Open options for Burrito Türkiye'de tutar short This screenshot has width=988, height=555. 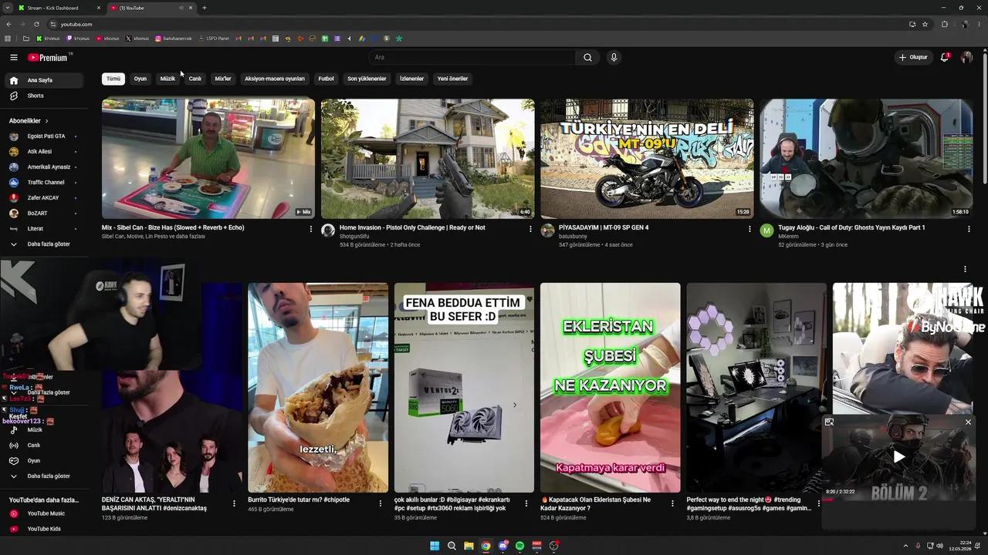(380, 503)
